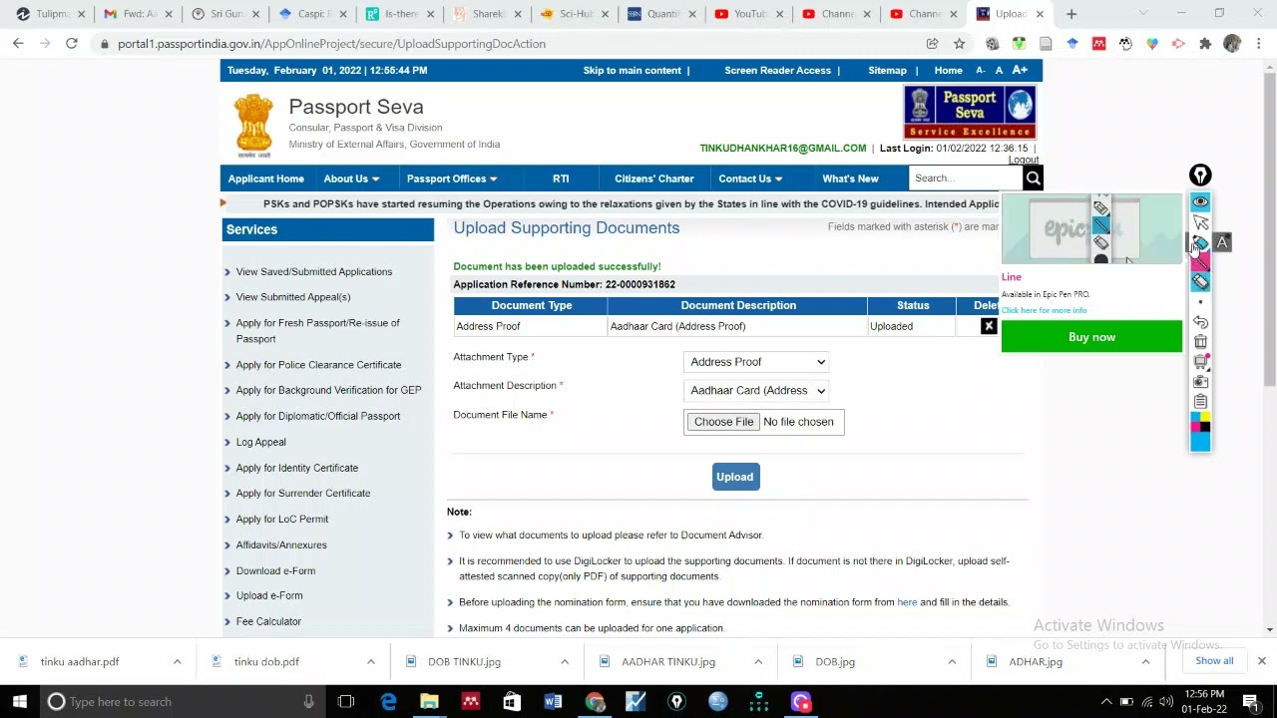Expand options for AADHAR TINKU.jpg download

[757, 662]
